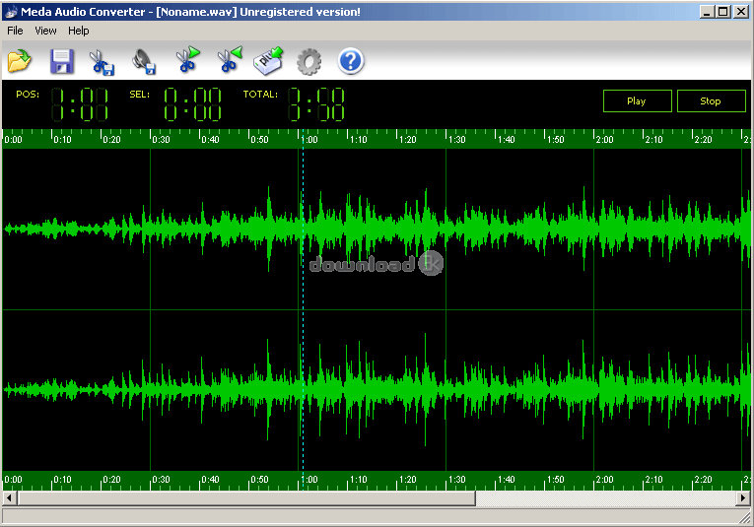754x527 pixels.
Task: Open the File menu
Action: (x=15, y=31)
